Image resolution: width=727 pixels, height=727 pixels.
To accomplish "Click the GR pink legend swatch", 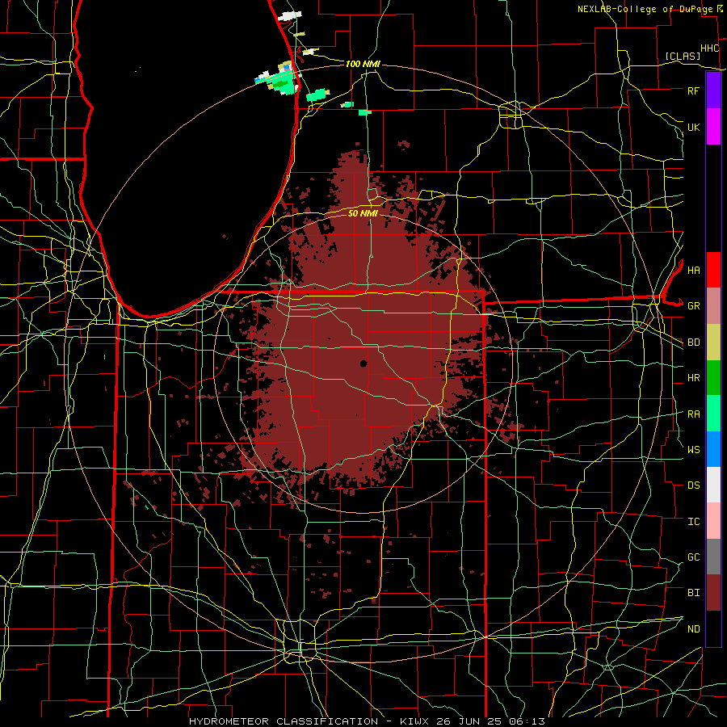I will click(x=713, y=305).
